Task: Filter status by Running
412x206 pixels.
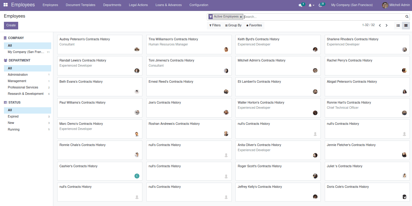Action: pyautogui.click(x=14, y=130)
